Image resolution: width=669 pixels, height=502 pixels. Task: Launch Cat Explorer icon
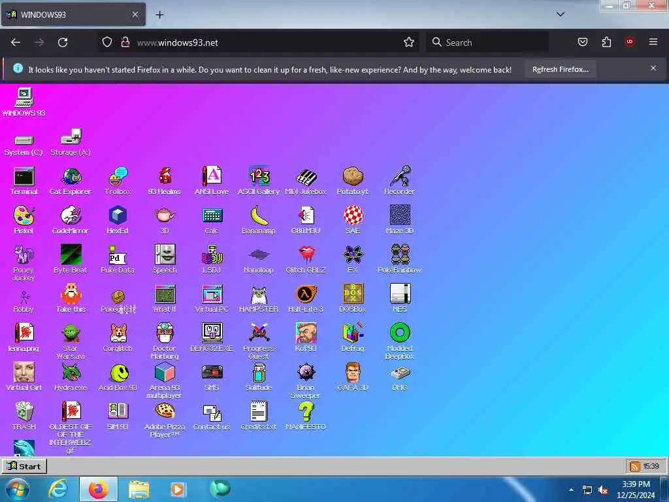coord(71,181)
